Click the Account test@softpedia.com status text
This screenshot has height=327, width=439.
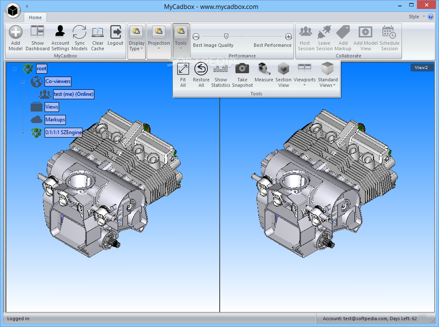(370, 318)
